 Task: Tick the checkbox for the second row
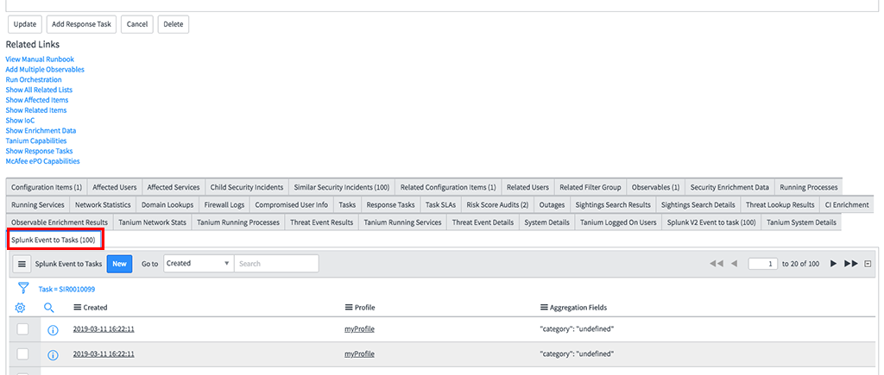point(22,354)
